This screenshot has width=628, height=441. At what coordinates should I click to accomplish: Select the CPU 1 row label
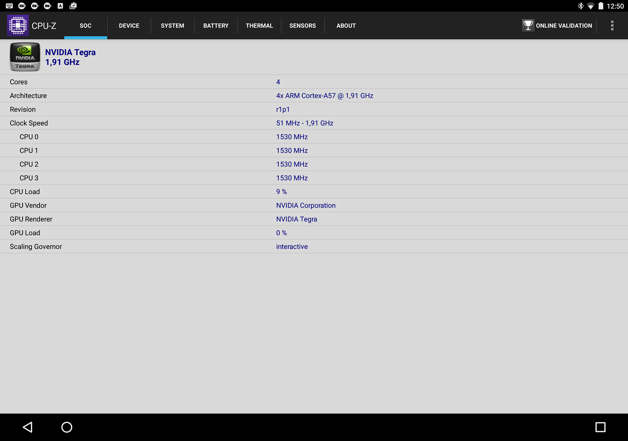[x=29, y=151]
